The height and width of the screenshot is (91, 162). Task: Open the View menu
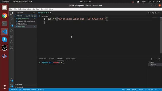coord(29,9)
